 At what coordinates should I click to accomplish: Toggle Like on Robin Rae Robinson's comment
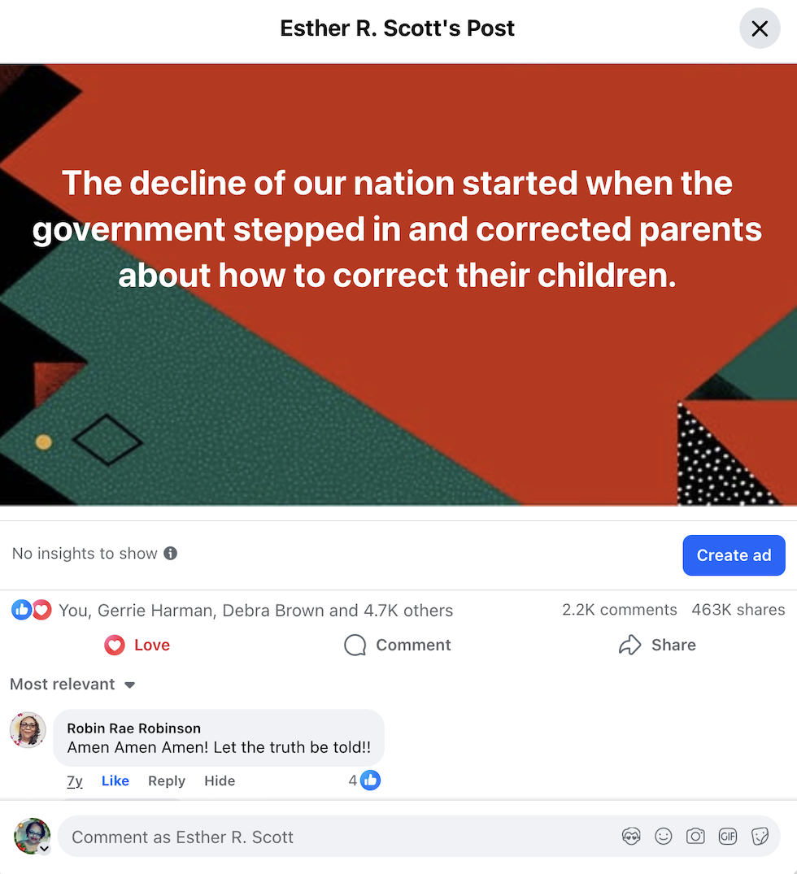(115, 781)
